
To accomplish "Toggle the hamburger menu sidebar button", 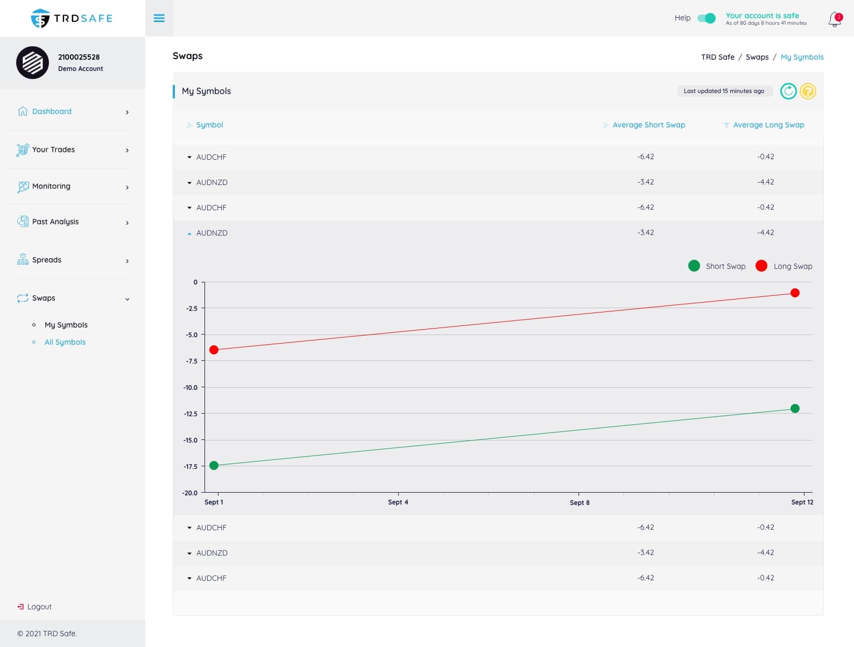I will (x=159, y=18).
